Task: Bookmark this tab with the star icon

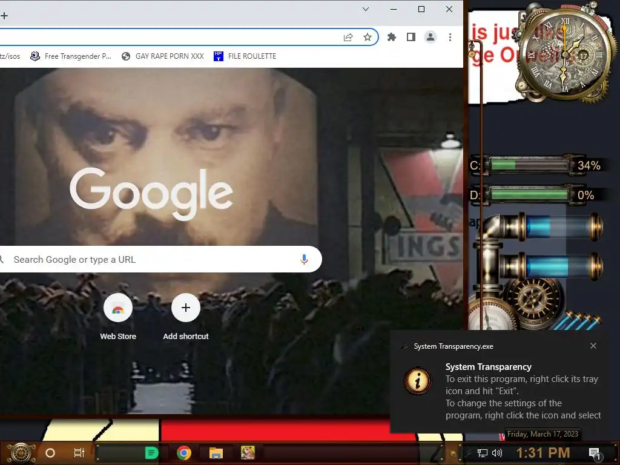Action: 368,37
